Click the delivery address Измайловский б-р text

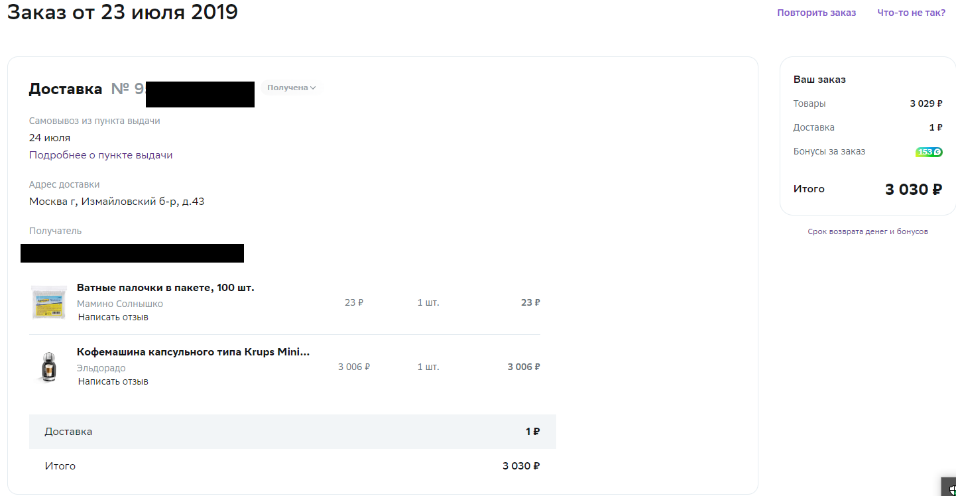pyautogui.click(x=117, y=202)
